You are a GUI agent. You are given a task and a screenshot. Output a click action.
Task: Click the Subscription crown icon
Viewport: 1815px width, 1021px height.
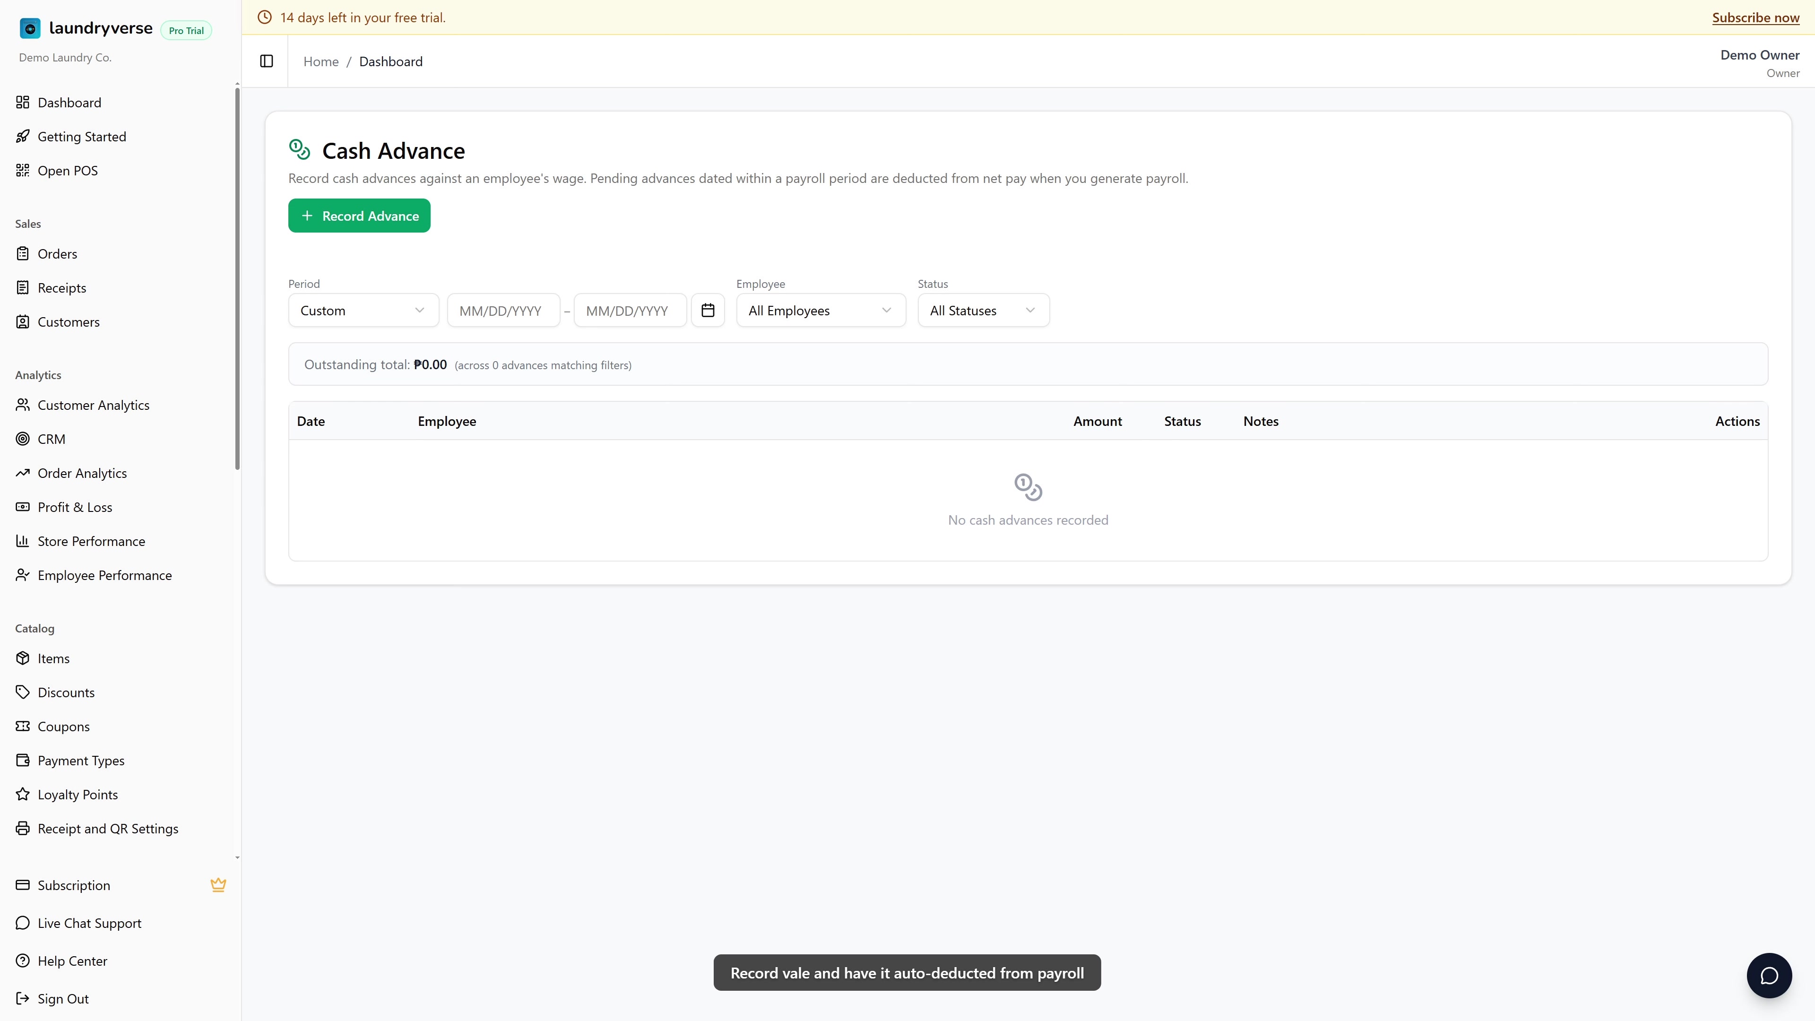point(218,885)
